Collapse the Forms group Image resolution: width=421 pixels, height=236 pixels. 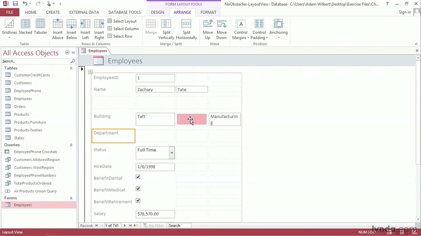coord(71,198)
